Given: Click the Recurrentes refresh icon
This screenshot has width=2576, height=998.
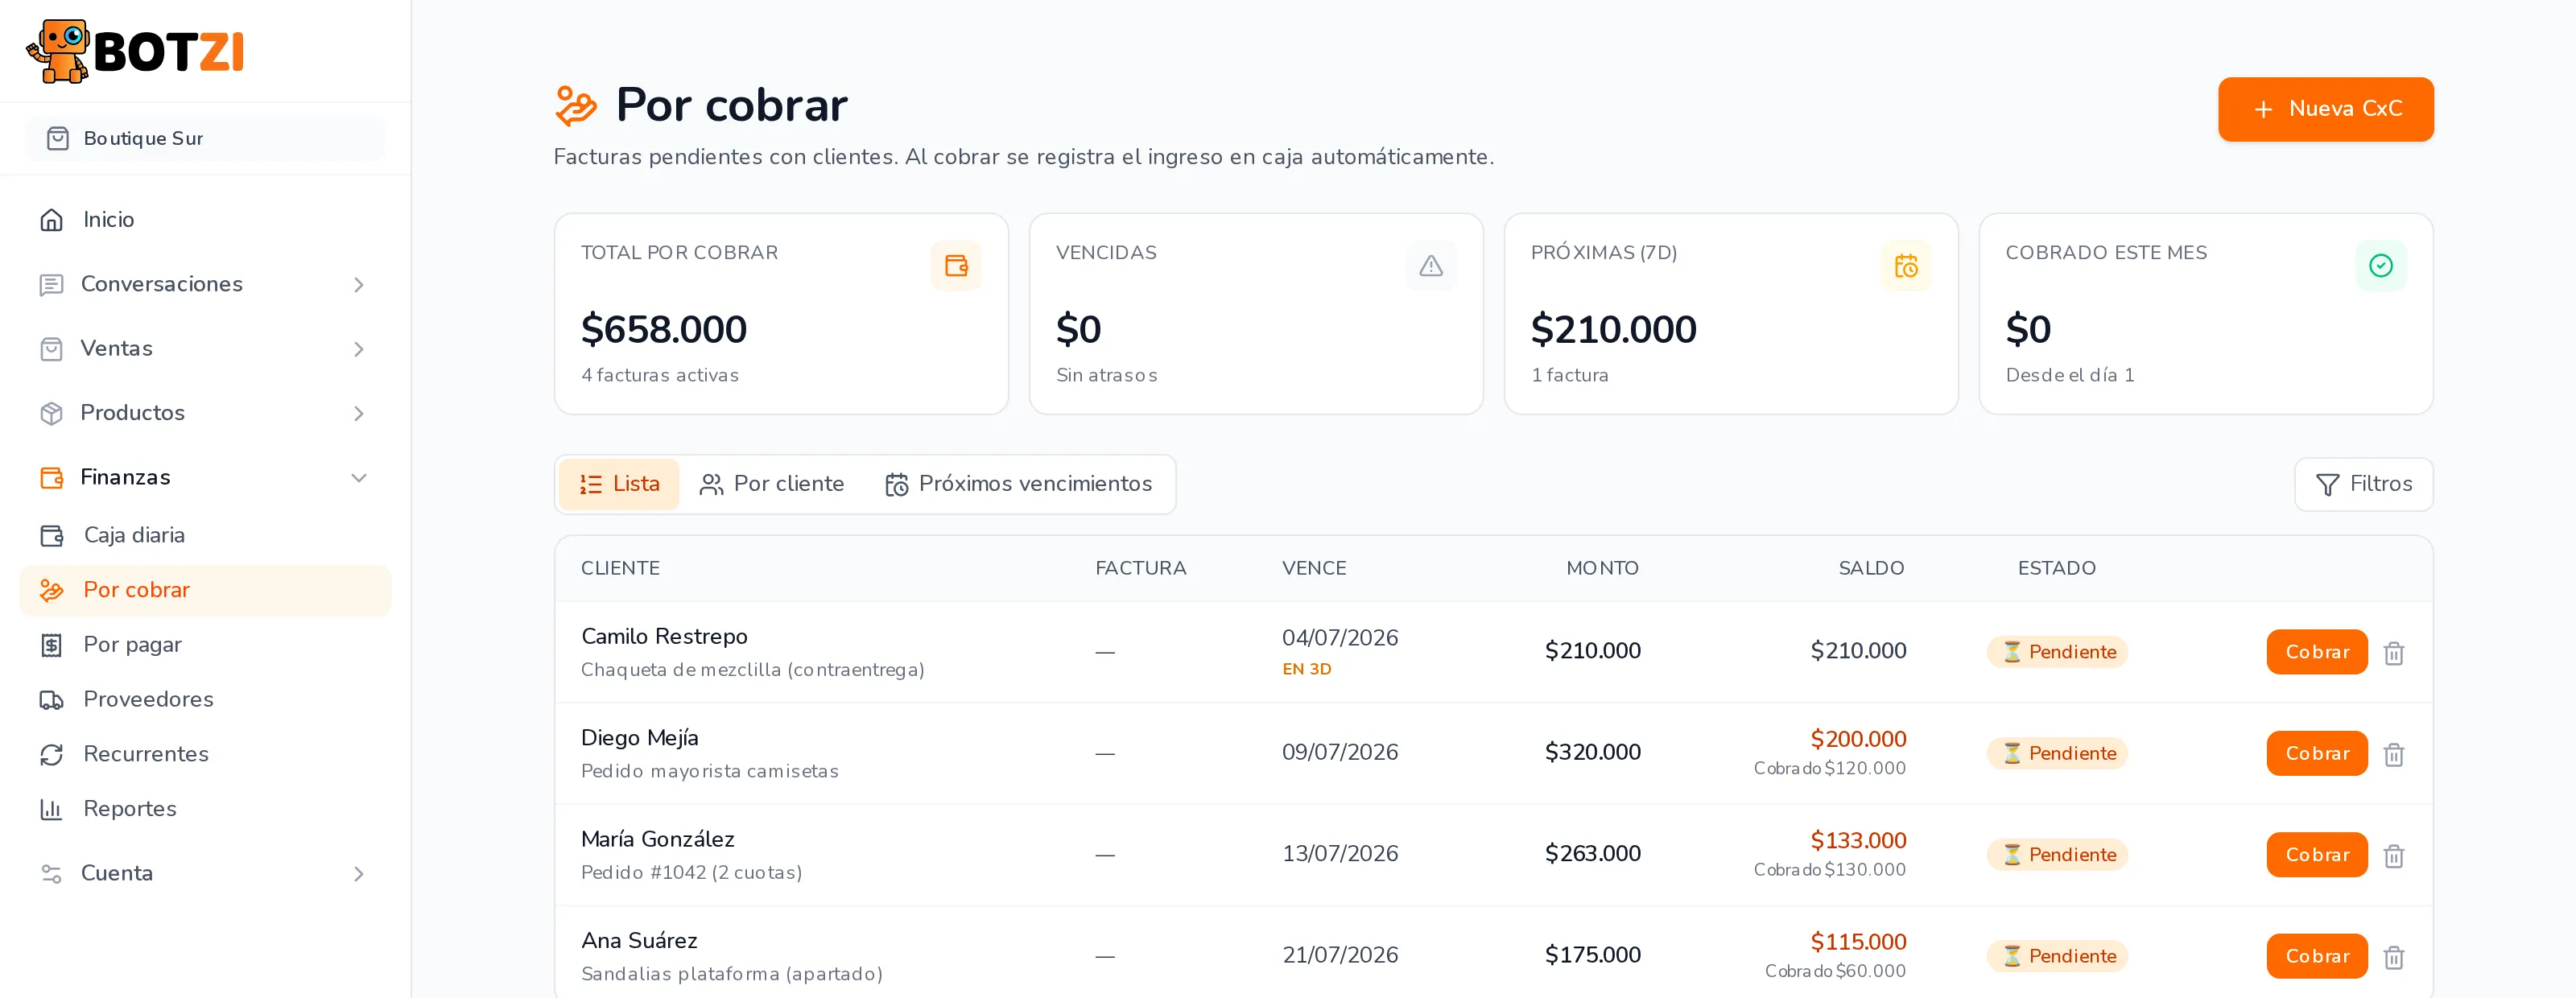Looking at the screenshot, I should coord(51,755).
